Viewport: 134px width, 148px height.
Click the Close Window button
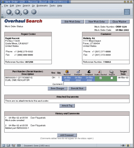[119, 22]
